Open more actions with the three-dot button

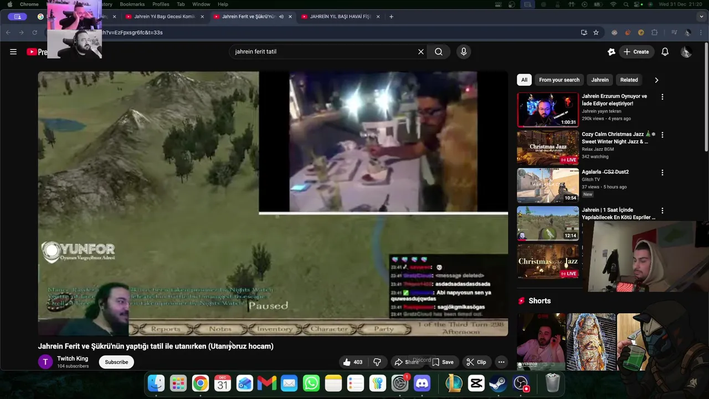pos(501,362)
